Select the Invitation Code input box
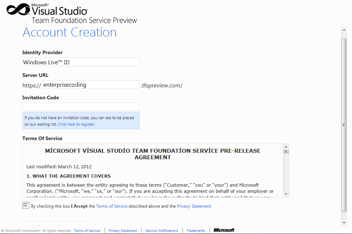Screen dimensions: 352x234 point(81,107)
